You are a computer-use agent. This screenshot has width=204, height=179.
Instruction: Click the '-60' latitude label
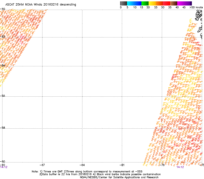pyautogui.click(x=2, y=162)
